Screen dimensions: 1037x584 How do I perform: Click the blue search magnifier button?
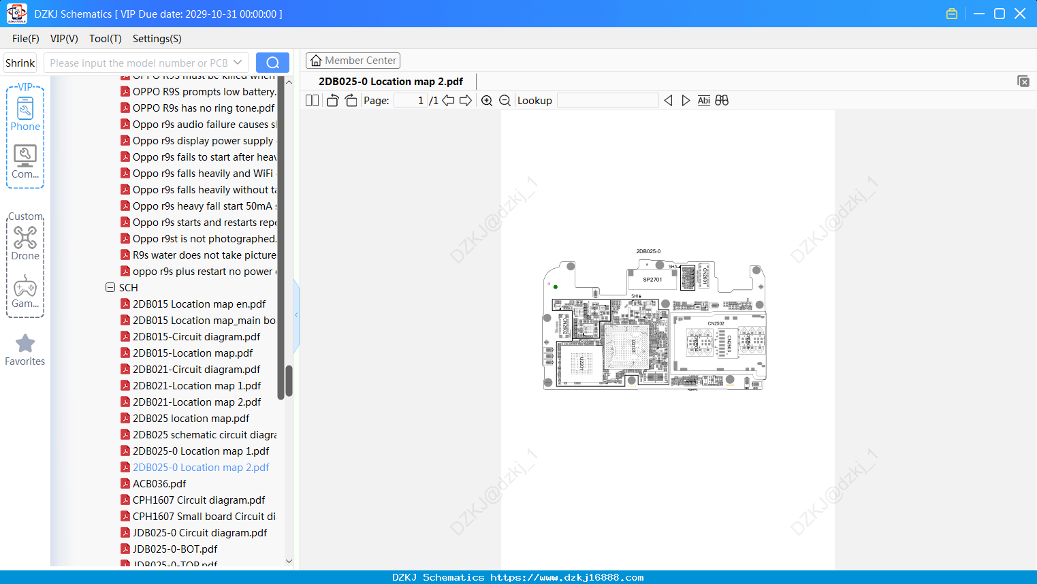[x=272, y=63]
